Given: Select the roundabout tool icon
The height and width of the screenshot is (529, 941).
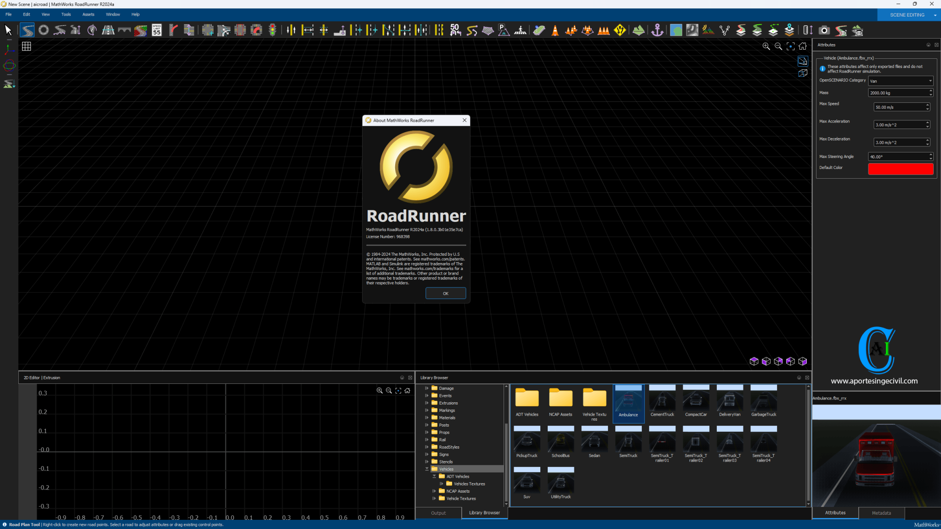Looking at the screenshot, I should [44, 30].
